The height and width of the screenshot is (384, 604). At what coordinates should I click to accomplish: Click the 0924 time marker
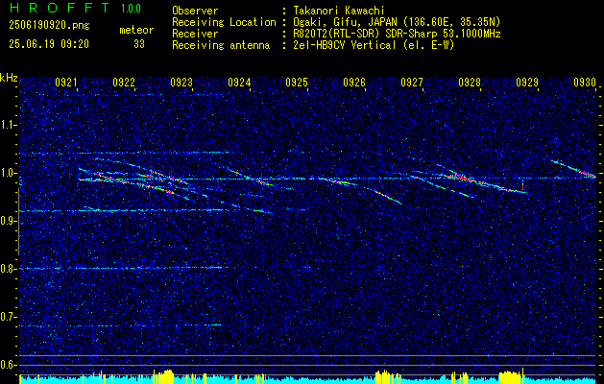(x=239, y=82)
